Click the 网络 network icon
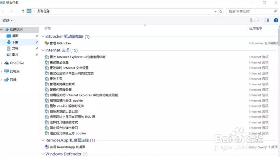 [7, 80]
